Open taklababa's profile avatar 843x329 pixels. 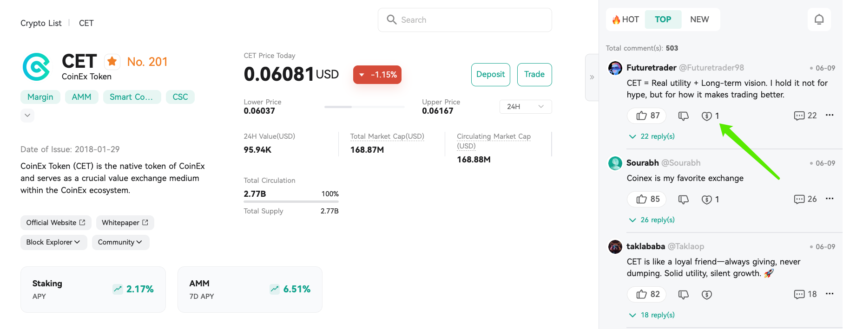[x=615, y=246]
